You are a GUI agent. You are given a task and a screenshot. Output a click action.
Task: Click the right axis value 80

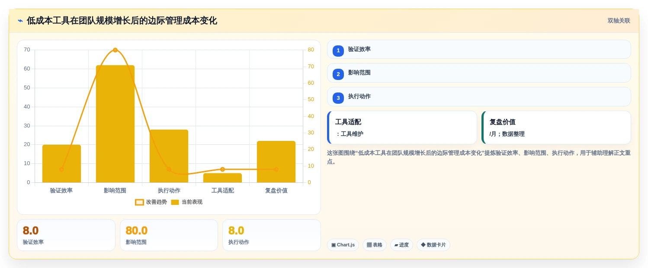311,50
